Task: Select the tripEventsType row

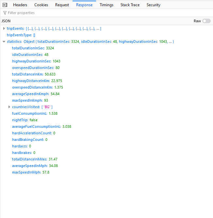Action: coord(106,35)
